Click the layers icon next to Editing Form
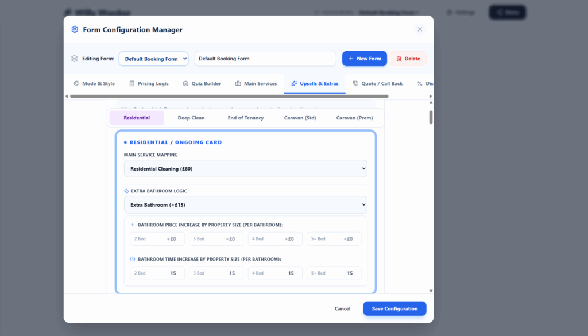Screen dimensions: 588x336 tap(74, 59)
